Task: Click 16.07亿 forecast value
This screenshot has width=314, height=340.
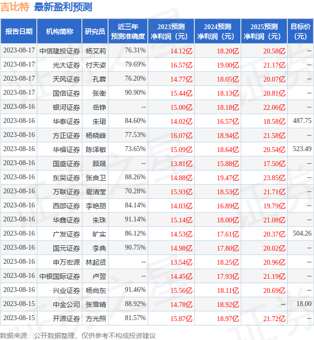Action: [x=181, y=136]
